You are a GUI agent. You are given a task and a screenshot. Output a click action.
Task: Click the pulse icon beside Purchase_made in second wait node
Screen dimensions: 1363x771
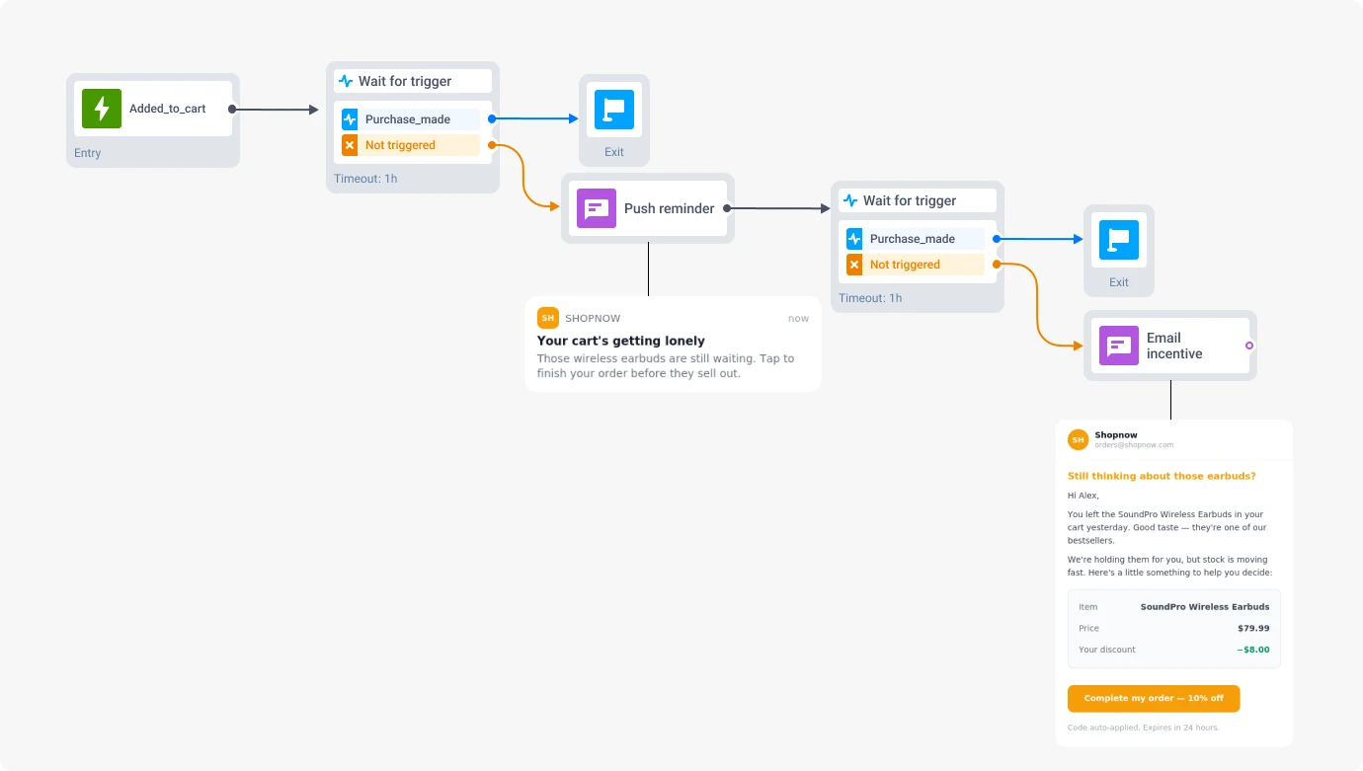pos(853,238)
